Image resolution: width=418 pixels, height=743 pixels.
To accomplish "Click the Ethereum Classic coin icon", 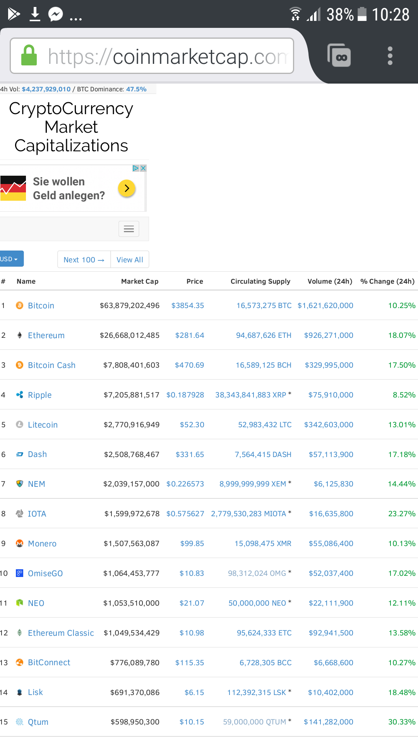I will (19, 633).
